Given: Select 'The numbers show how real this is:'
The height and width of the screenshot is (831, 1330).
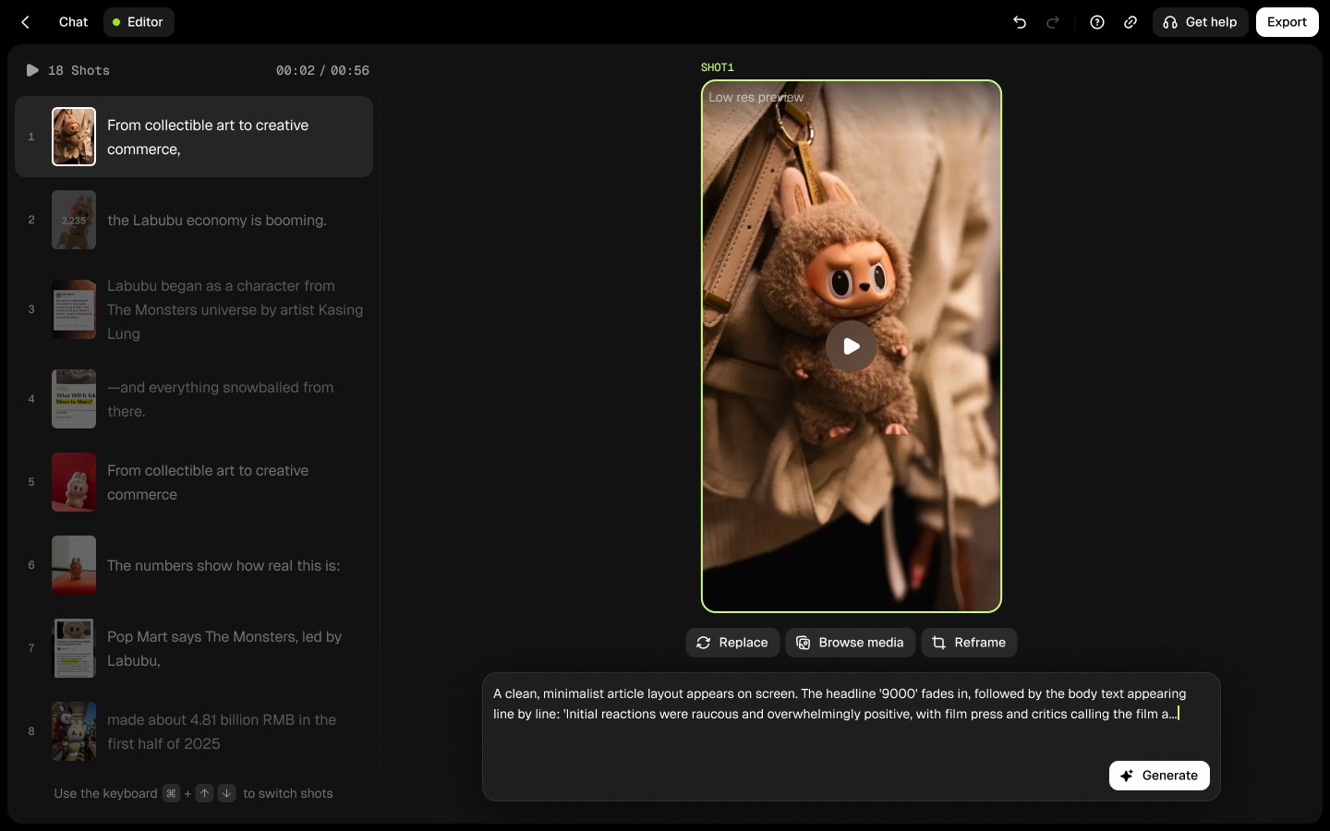Looking at the screenshot, I should click(x=224, y=565).
